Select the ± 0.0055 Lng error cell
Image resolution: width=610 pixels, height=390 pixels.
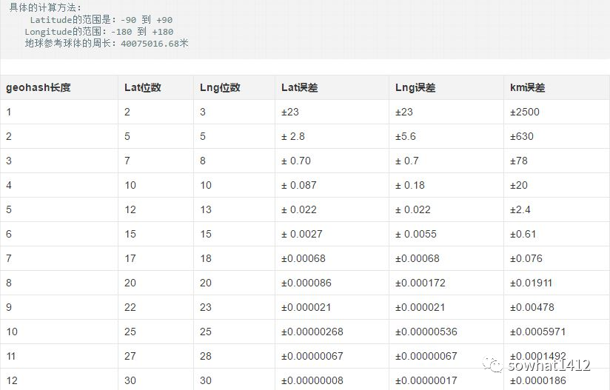[x=416, y=234]
